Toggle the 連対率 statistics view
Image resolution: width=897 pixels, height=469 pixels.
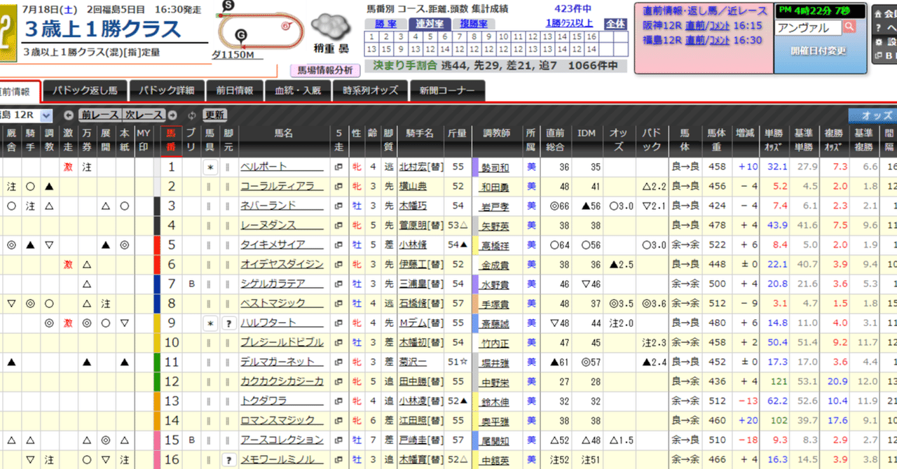pyautogui.click(x=430, y=23)
